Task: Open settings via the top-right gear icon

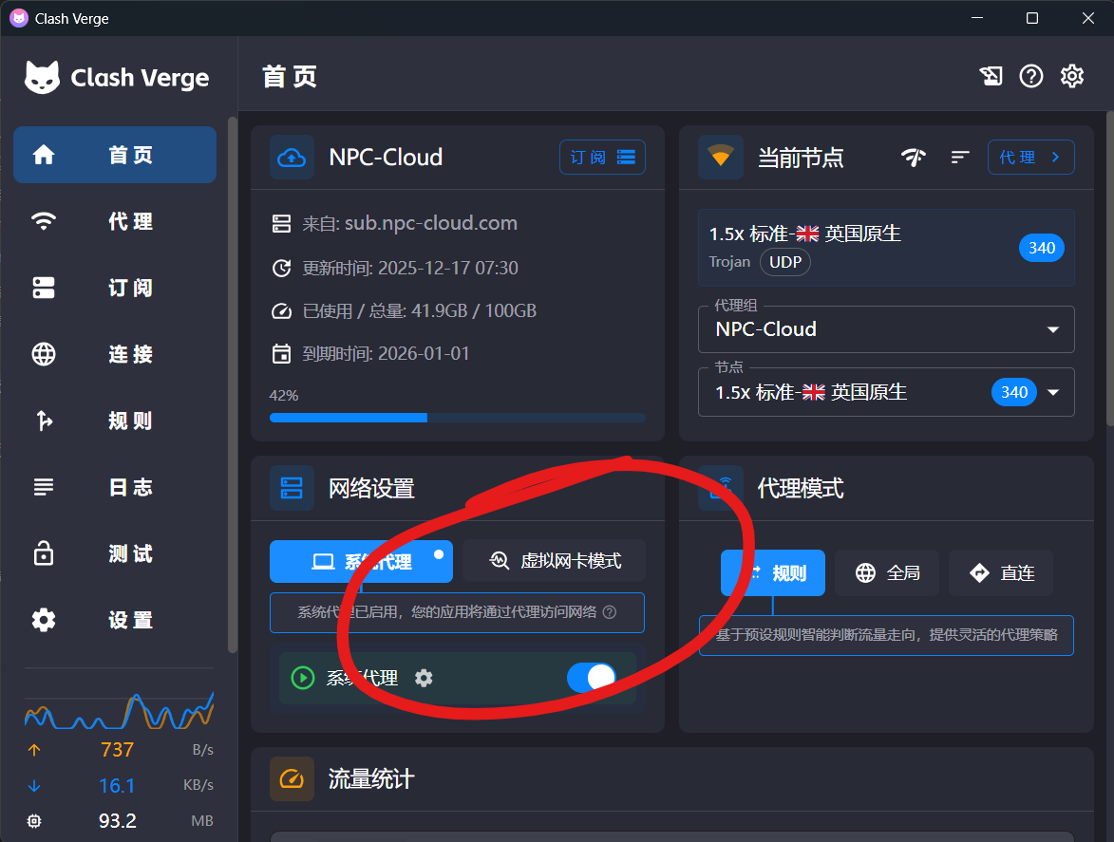Action: pos(1072,76)
